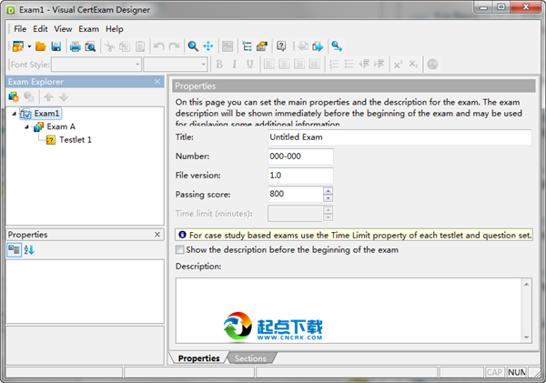The width and height of the screenshot is (546, 383).
Task: Click the Export arrow icon
Action: tap(318, 46)
